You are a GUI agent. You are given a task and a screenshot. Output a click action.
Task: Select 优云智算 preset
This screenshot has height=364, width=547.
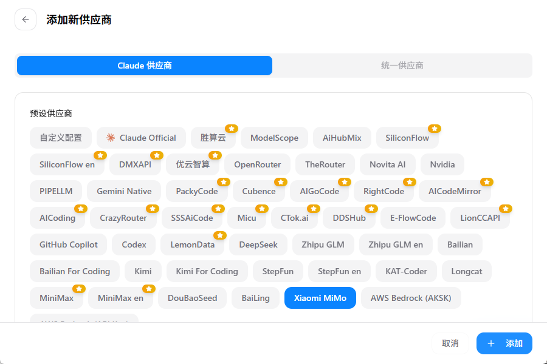coord(193,164)
